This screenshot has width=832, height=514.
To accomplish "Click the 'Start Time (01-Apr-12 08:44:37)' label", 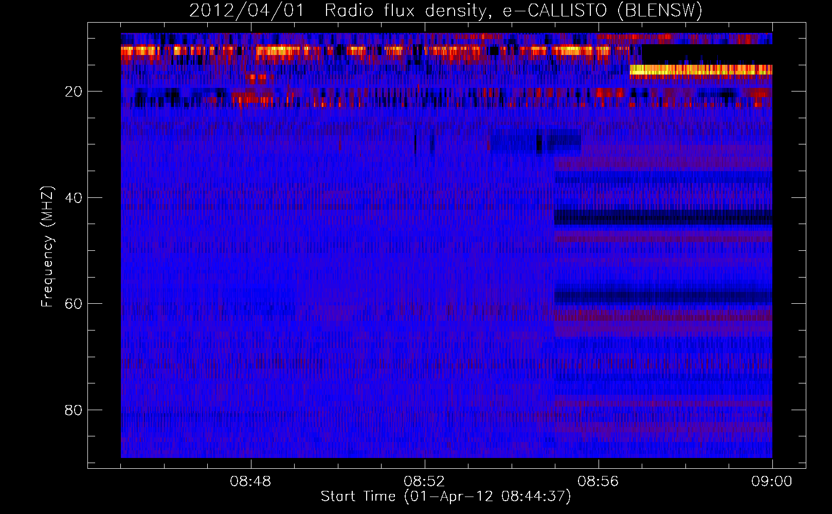I will [x=446, y=497].
